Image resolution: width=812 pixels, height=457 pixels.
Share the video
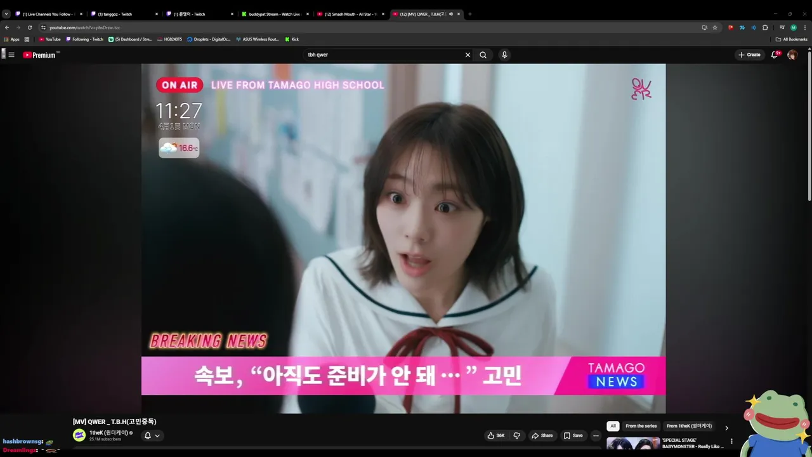click(x=542, y=435)
